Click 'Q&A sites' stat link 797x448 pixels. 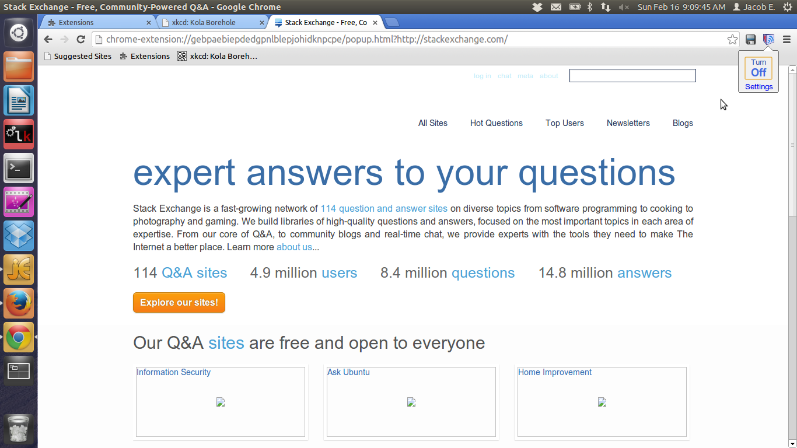(194, 273)
